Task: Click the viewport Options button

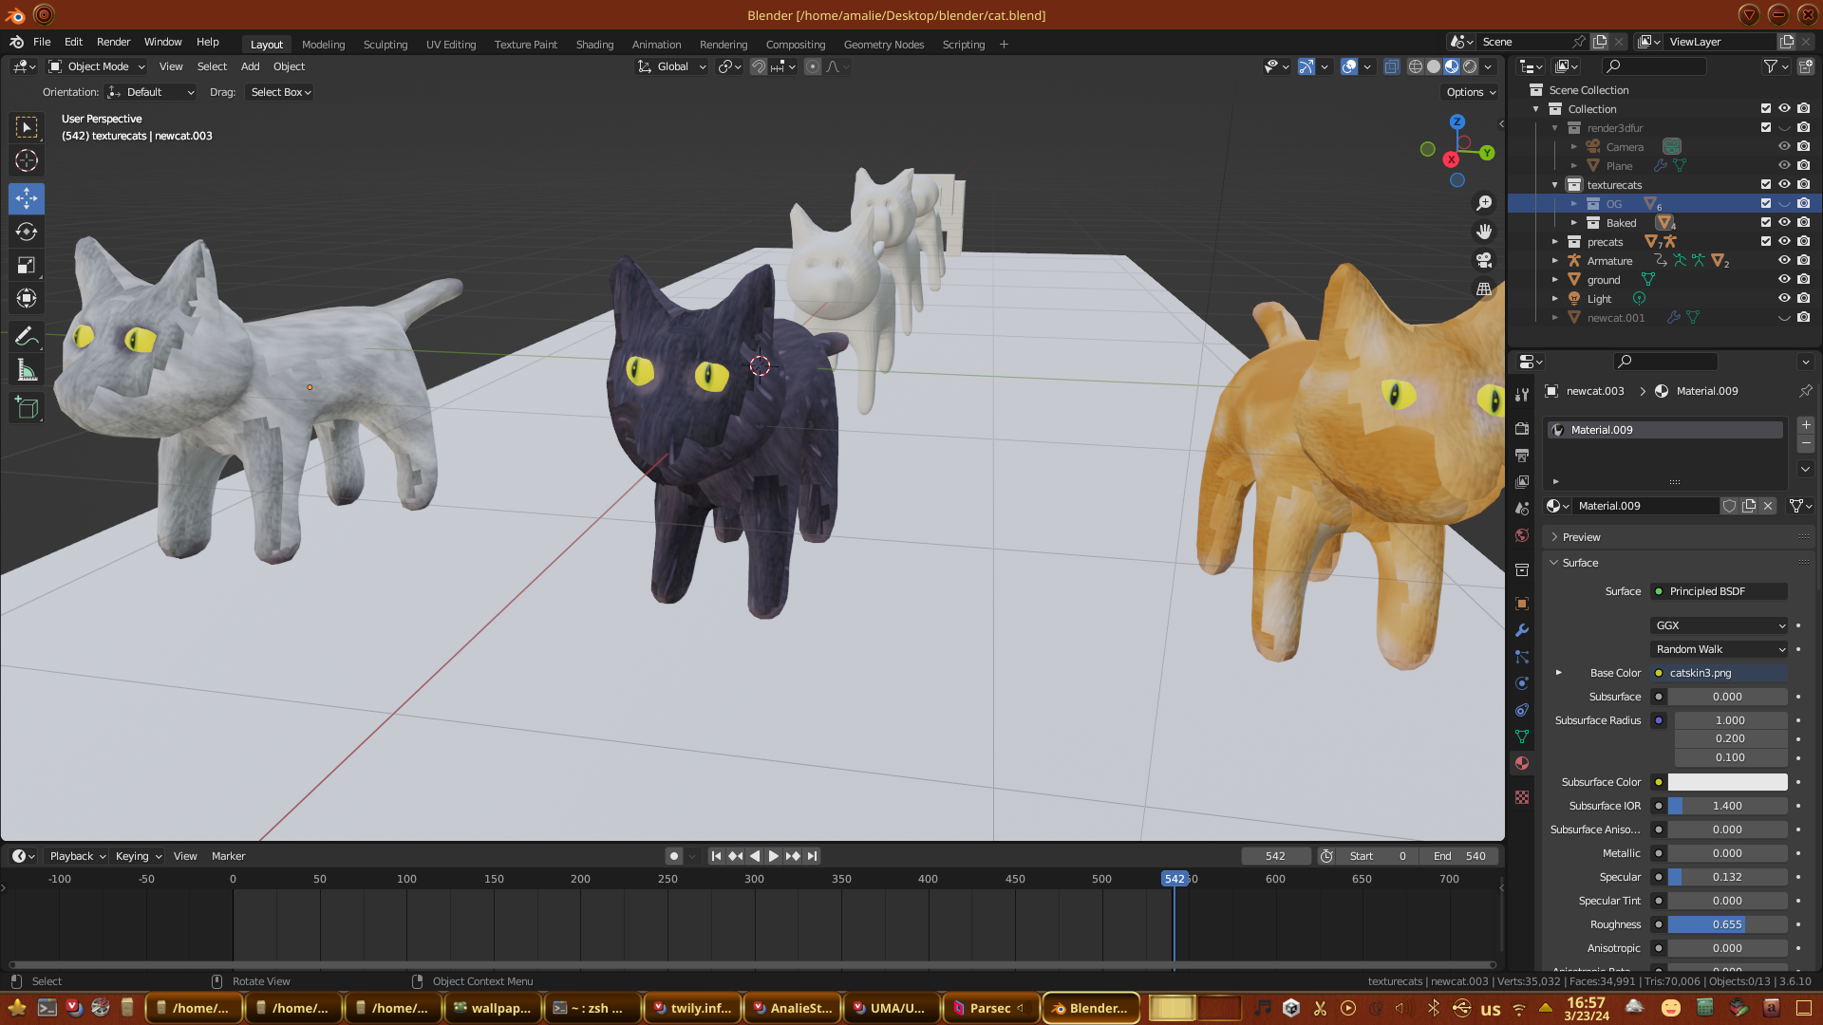Action: (1471, 92)
